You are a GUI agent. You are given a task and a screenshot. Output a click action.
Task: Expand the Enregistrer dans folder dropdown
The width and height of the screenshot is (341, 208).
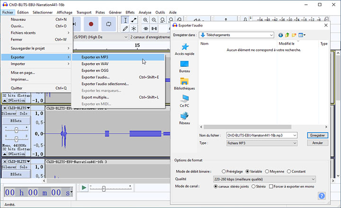(271, 35)
